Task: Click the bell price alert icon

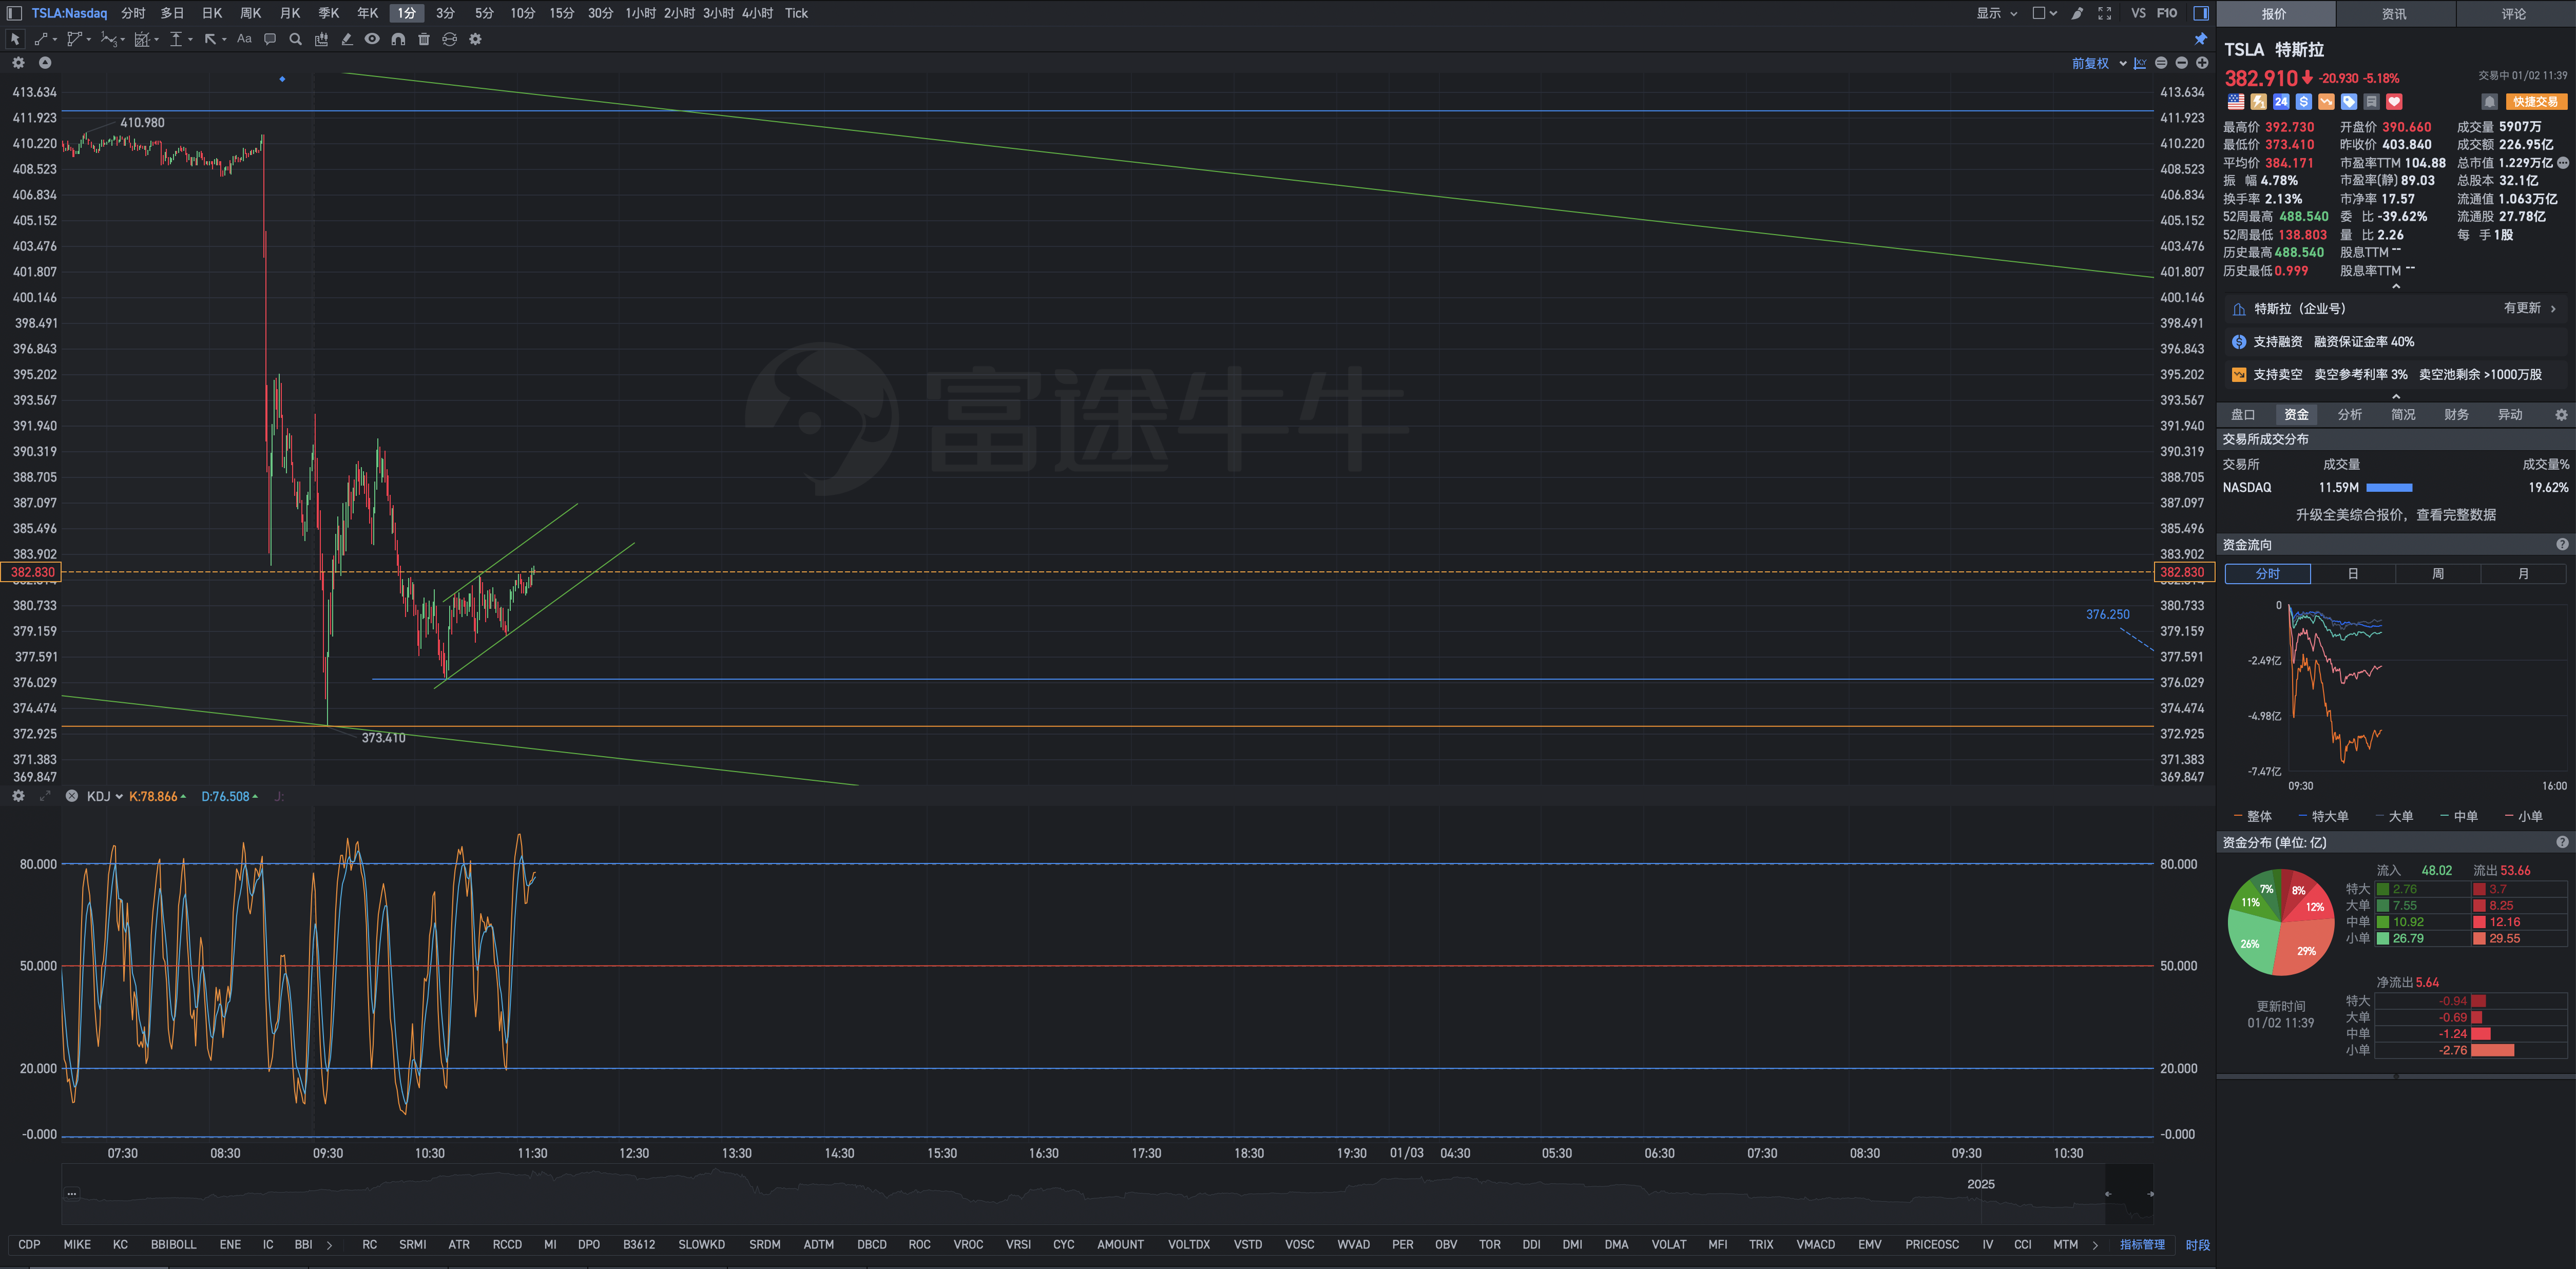Action: tap(2490, 102)
